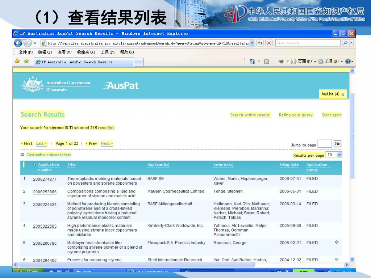Click the Live Search input field

coord(308,43)
